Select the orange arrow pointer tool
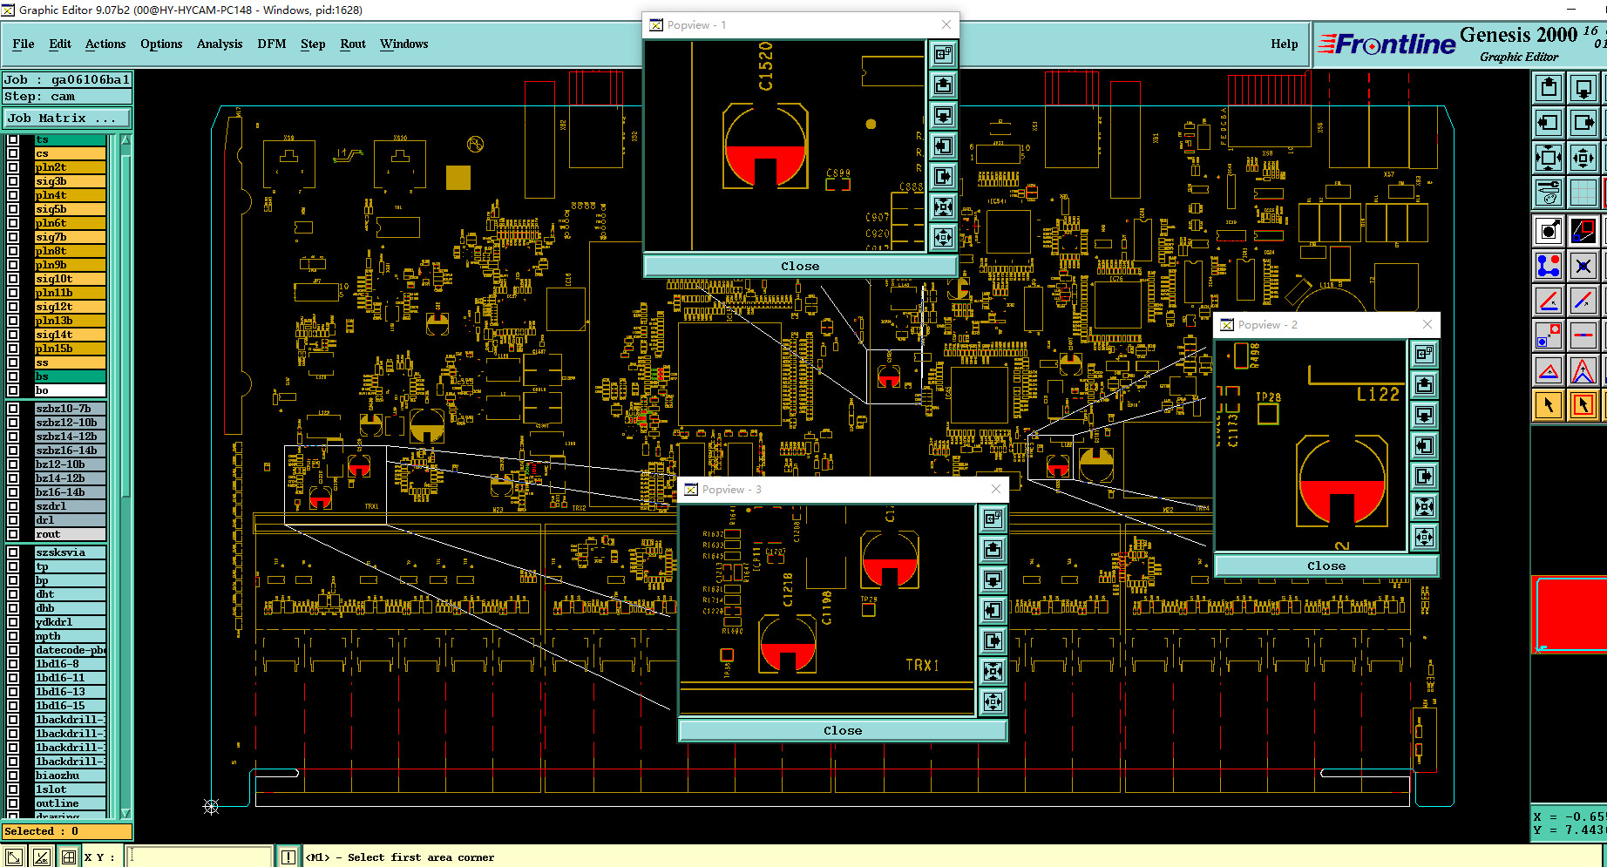This screenshot has width=1607, height=867. point(1549,405)
